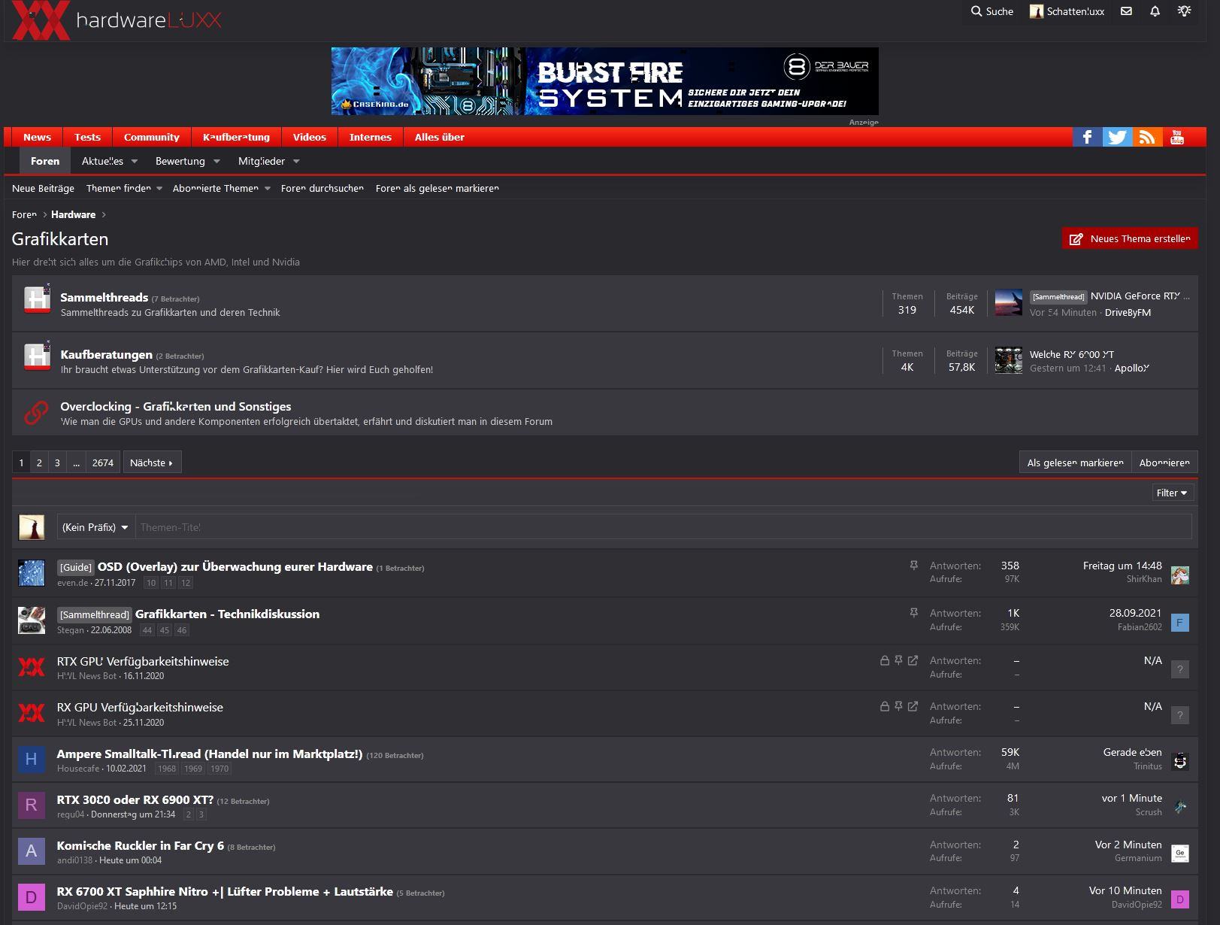Open Fabian2602 last-poster avatar
The width and height of the screenshot is (1220, 925).
tap(1180, 623)
